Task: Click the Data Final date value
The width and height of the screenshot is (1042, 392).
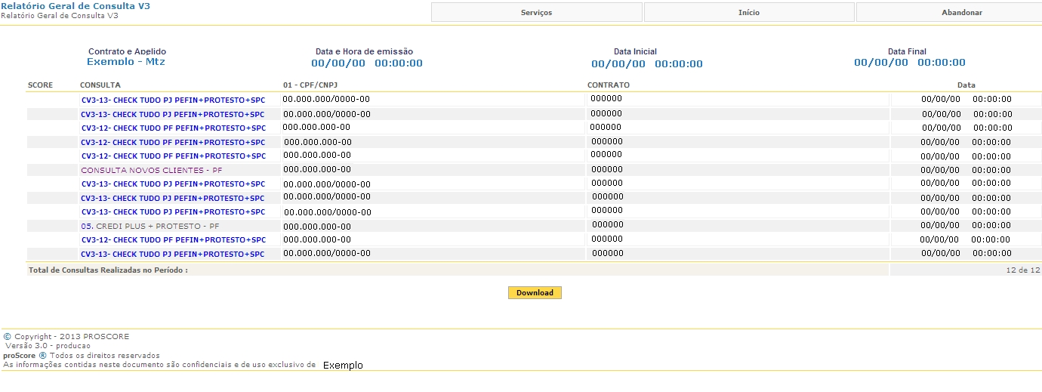Action: pyautogui.click(x=909, y=63)
